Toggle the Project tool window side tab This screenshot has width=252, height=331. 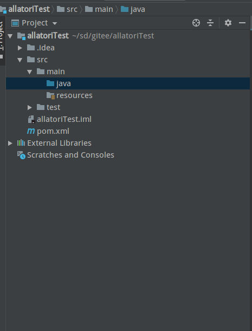click(2, 40)
